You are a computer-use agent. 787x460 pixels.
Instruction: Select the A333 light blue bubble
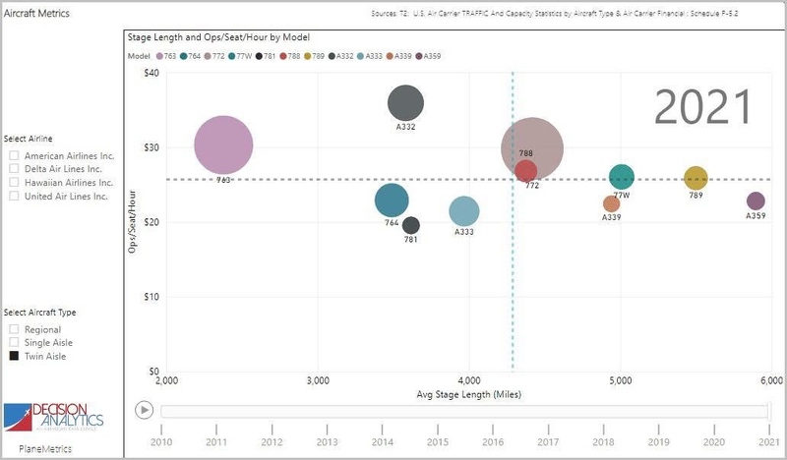464,211
